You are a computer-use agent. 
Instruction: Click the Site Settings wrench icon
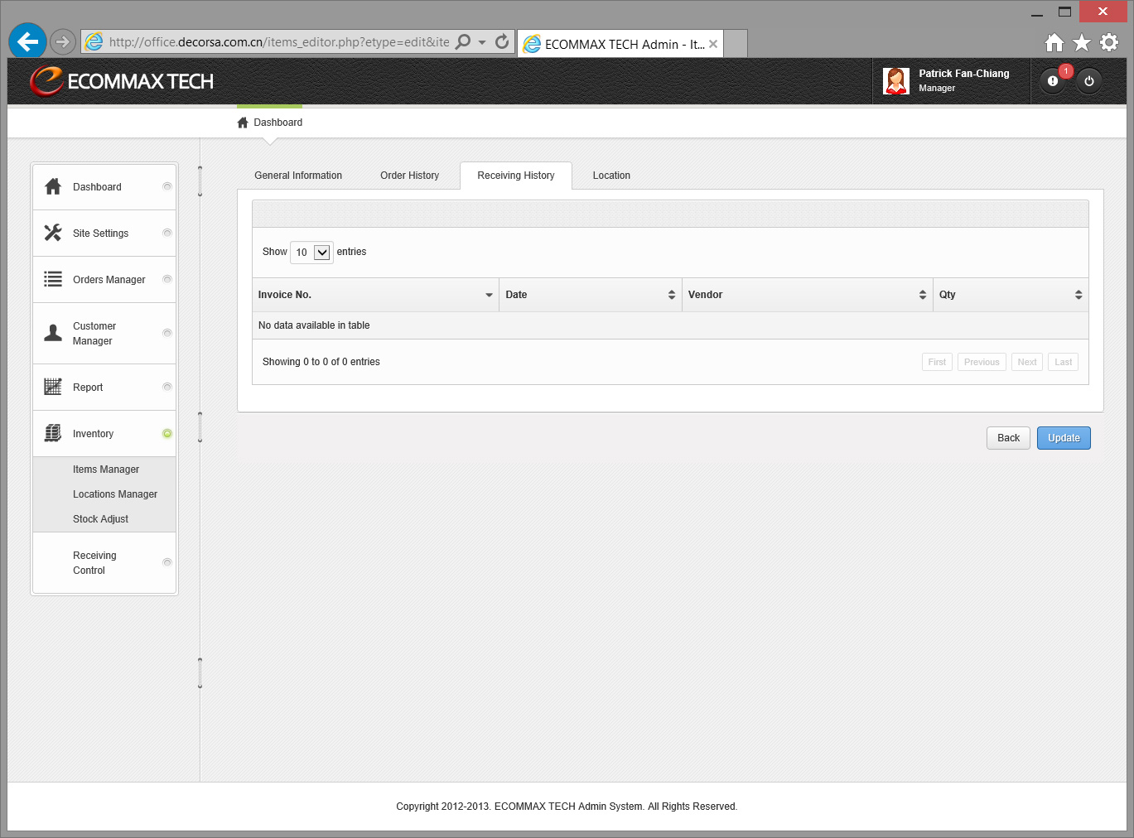pyautogui.click(x=53, y=233)
